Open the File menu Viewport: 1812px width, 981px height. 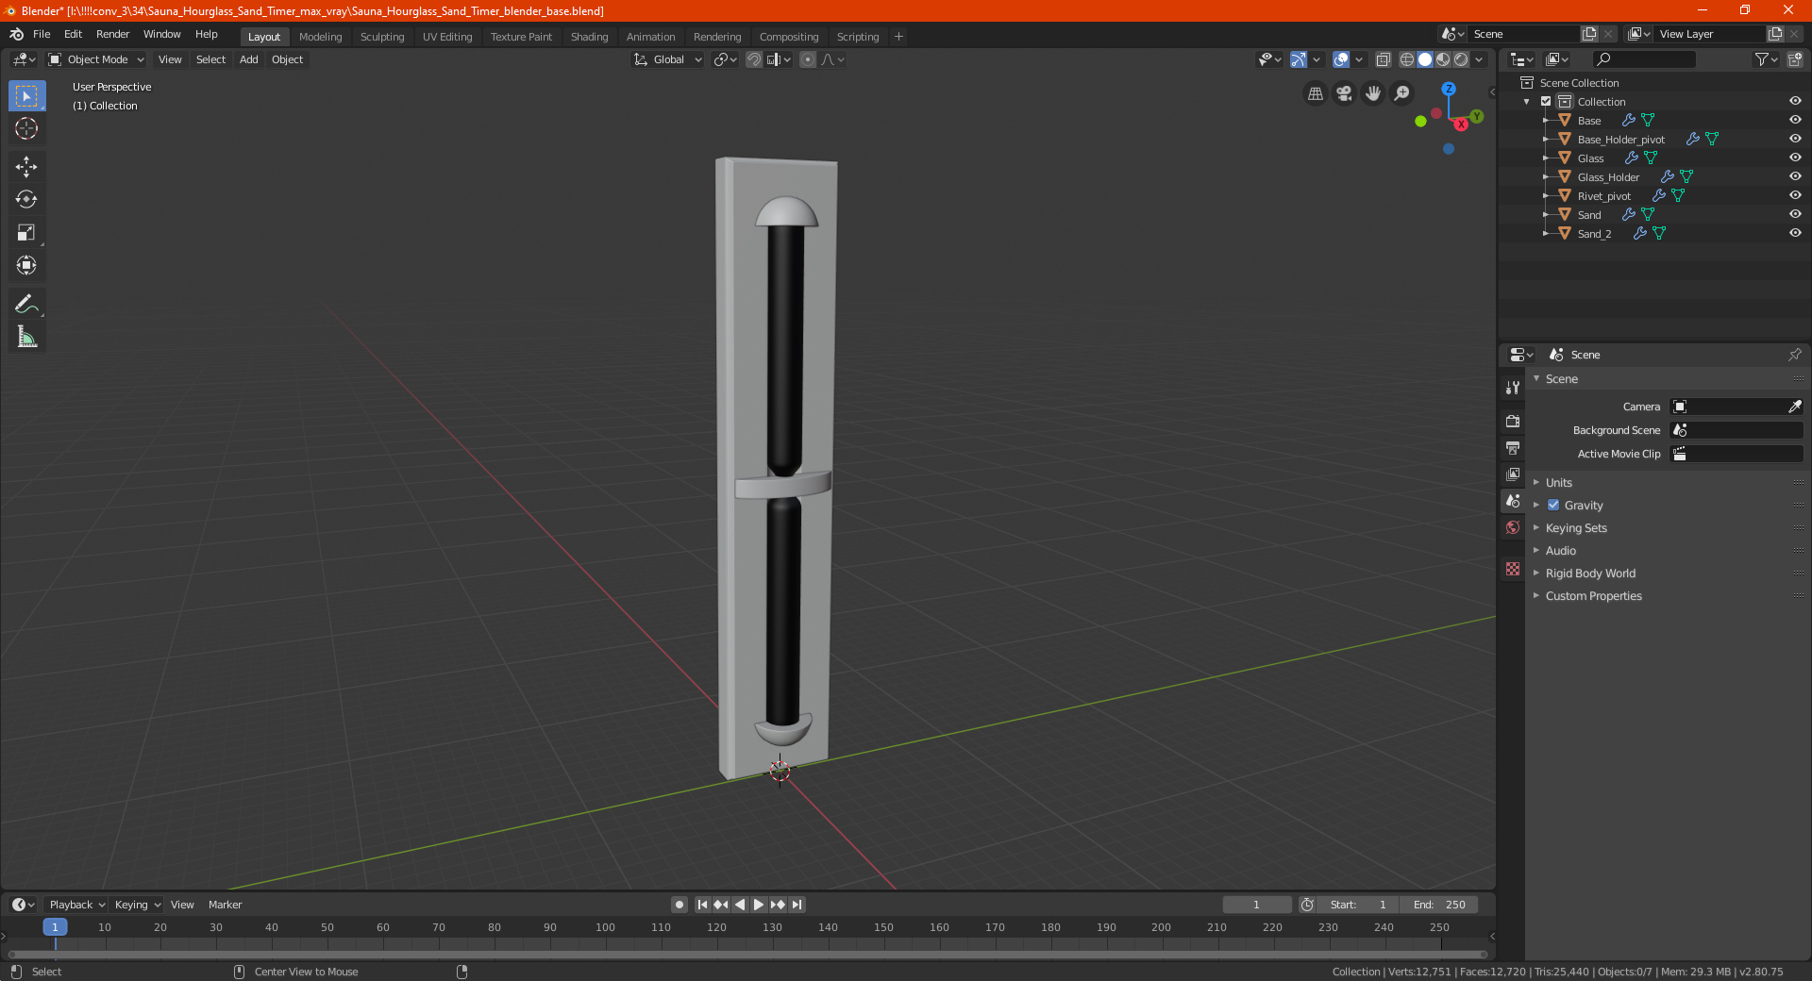(x=42, y=34)
